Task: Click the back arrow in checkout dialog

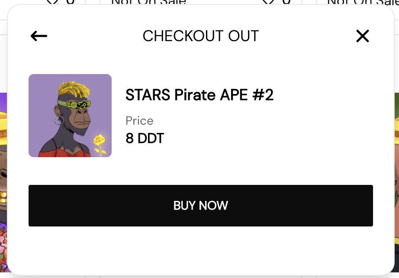Action: click(x=39, y=36)
